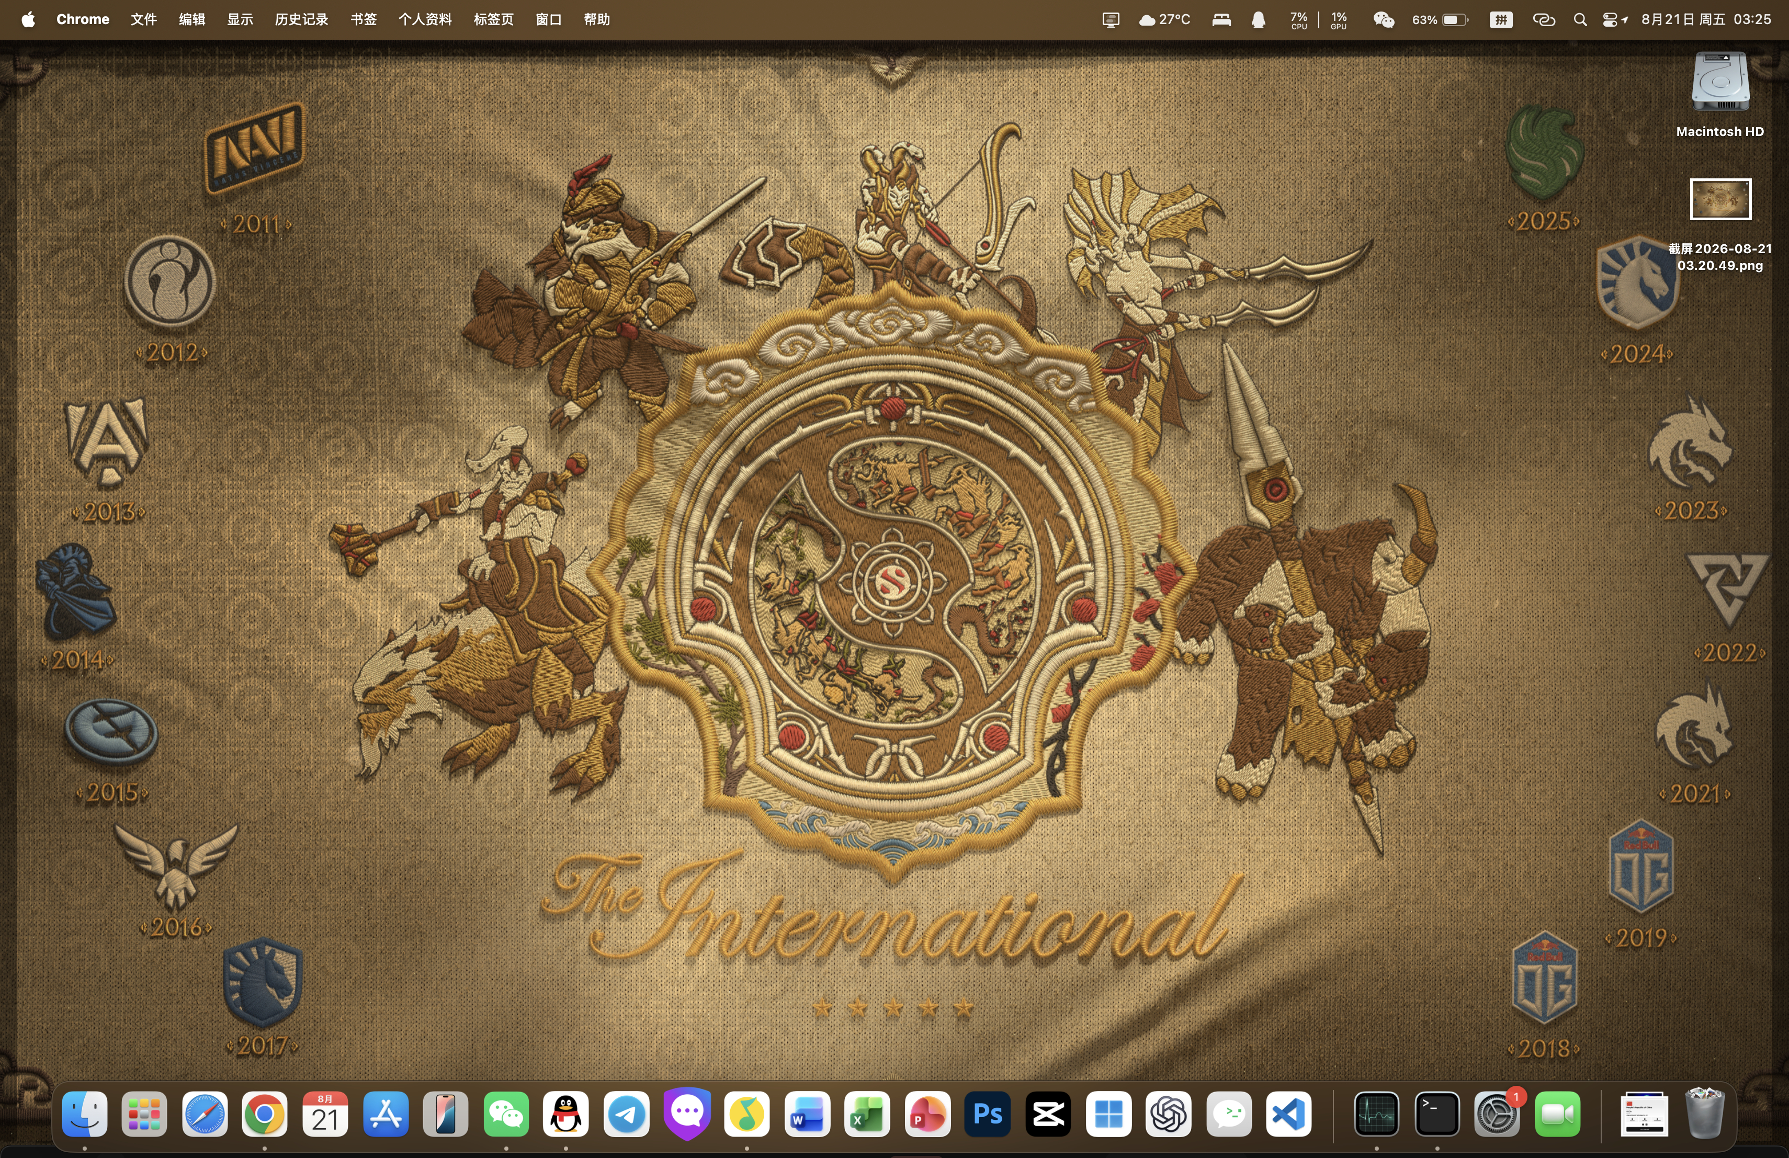Image resolution: width=1789 pixels, height=1158 pixels.
Task: Launch ChatGPT from the Dock
Action: click(x=1169, y=1114)
